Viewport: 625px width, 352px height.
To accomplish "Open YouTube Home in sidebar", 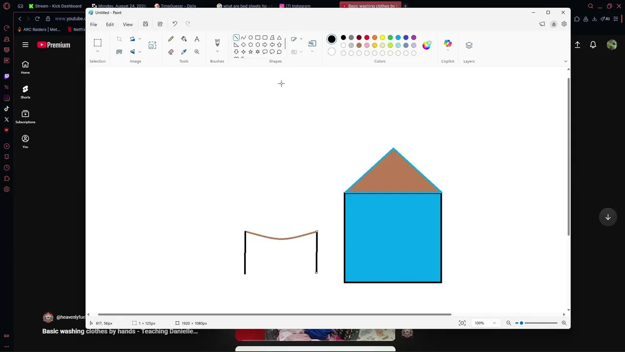I will [x=25, y=67].
